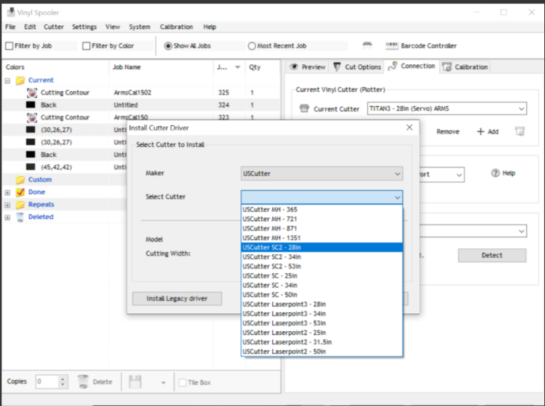
Task: Click the Current folder icon
Action: [x=20, y=80]
